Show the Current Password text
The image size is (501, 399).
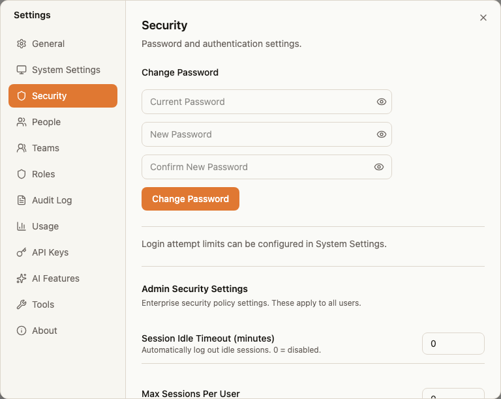(x=382, y=102)
